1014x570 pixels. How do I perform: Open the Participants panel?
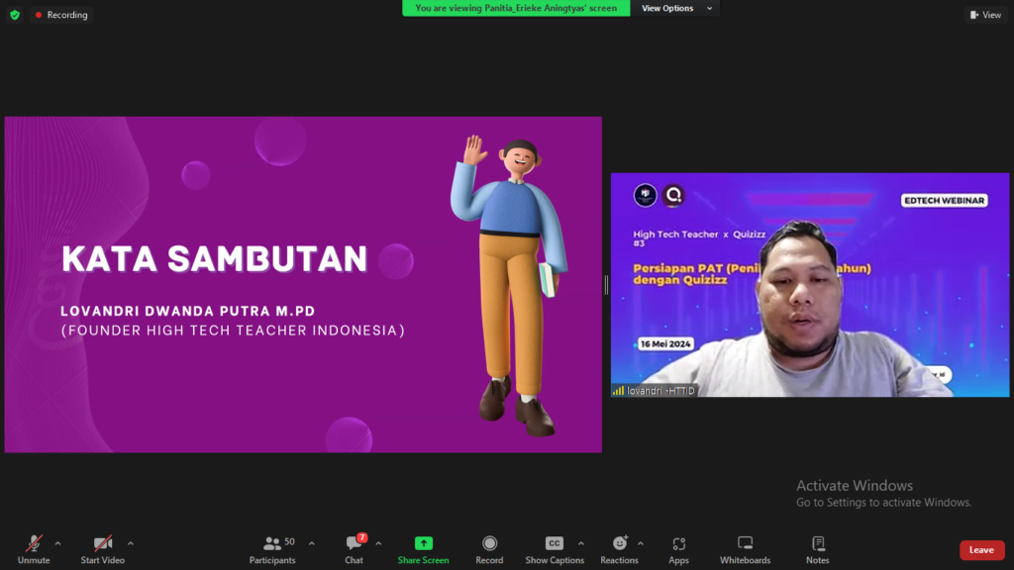click(x=272, y=548)
